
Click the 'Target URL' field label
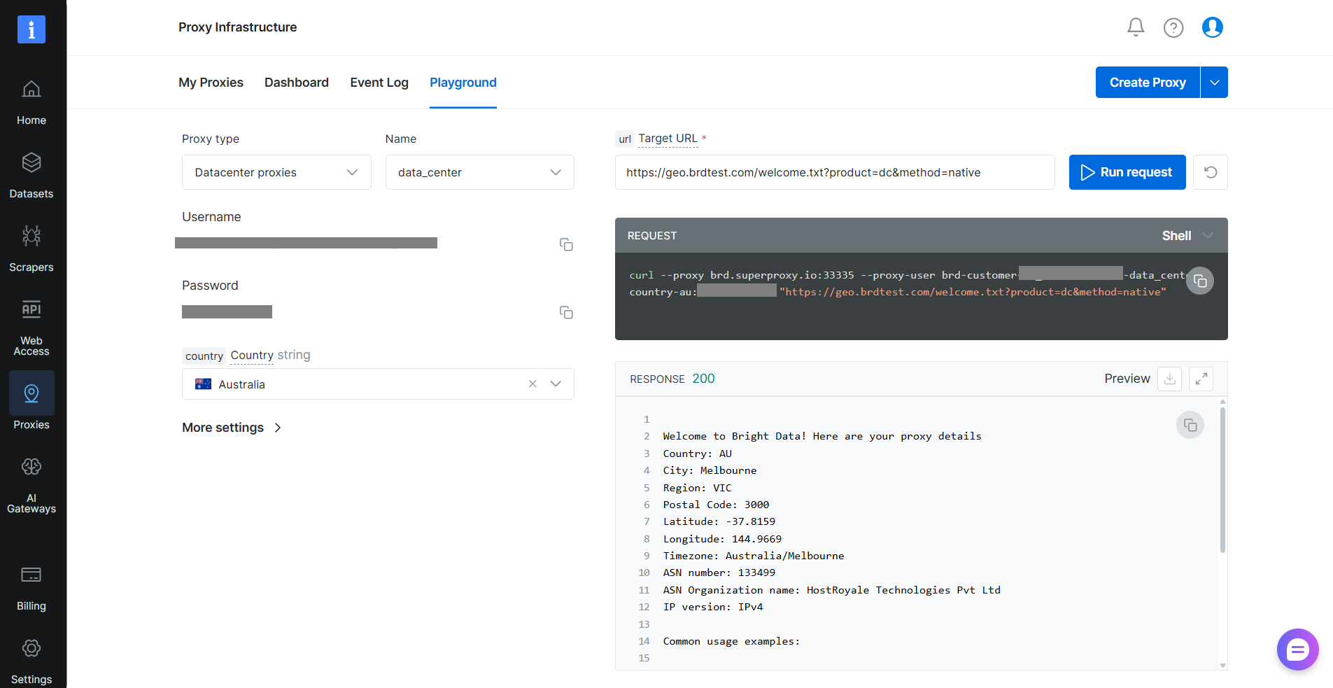pyautogui.click(x=668, y=139)
